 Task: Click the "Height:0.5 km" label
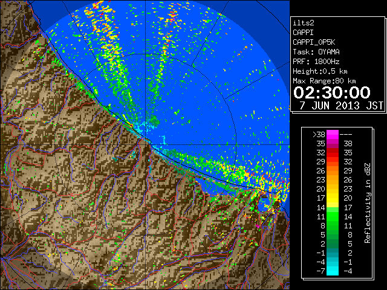point(320,71)
